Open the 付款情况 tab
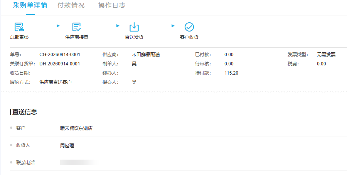 pos(71,5)
